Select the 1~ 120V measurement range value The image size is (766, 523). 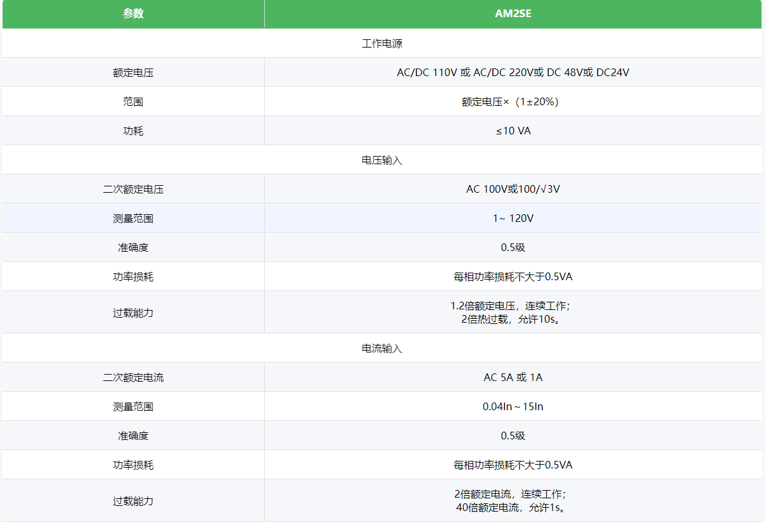tap(513, 218)
